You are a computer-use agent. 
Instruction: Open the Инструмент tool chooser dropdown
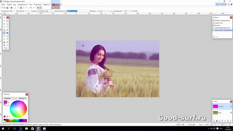click(x=12, y=11)
